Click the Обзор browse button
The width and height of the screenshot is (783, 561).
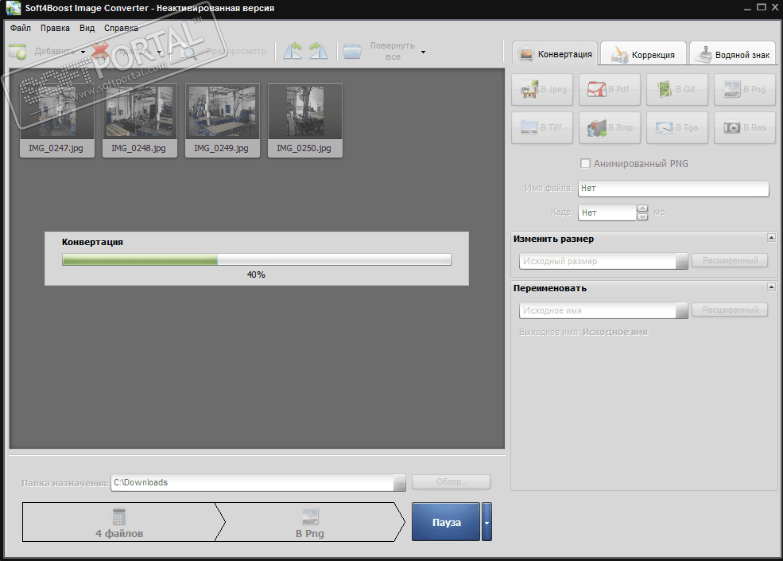(451, 482)
